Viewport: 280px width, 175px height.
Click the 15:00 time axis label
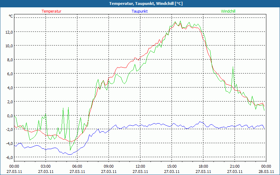[x=172, y=167]
